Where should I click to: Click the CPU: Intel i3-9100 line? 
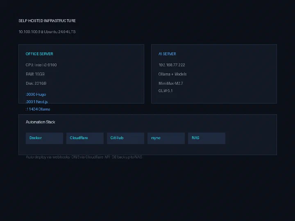(x=41, y=65)
